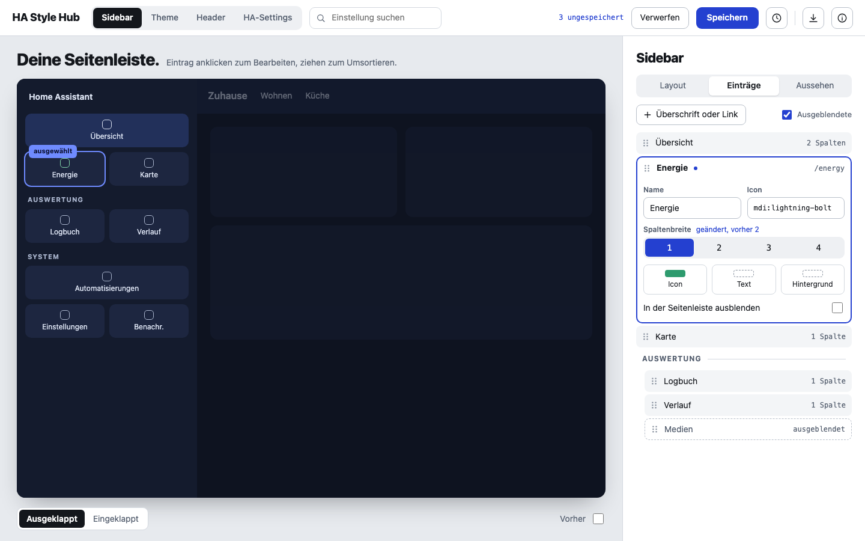Click Verwerfen to discard changes

[660, 18]
